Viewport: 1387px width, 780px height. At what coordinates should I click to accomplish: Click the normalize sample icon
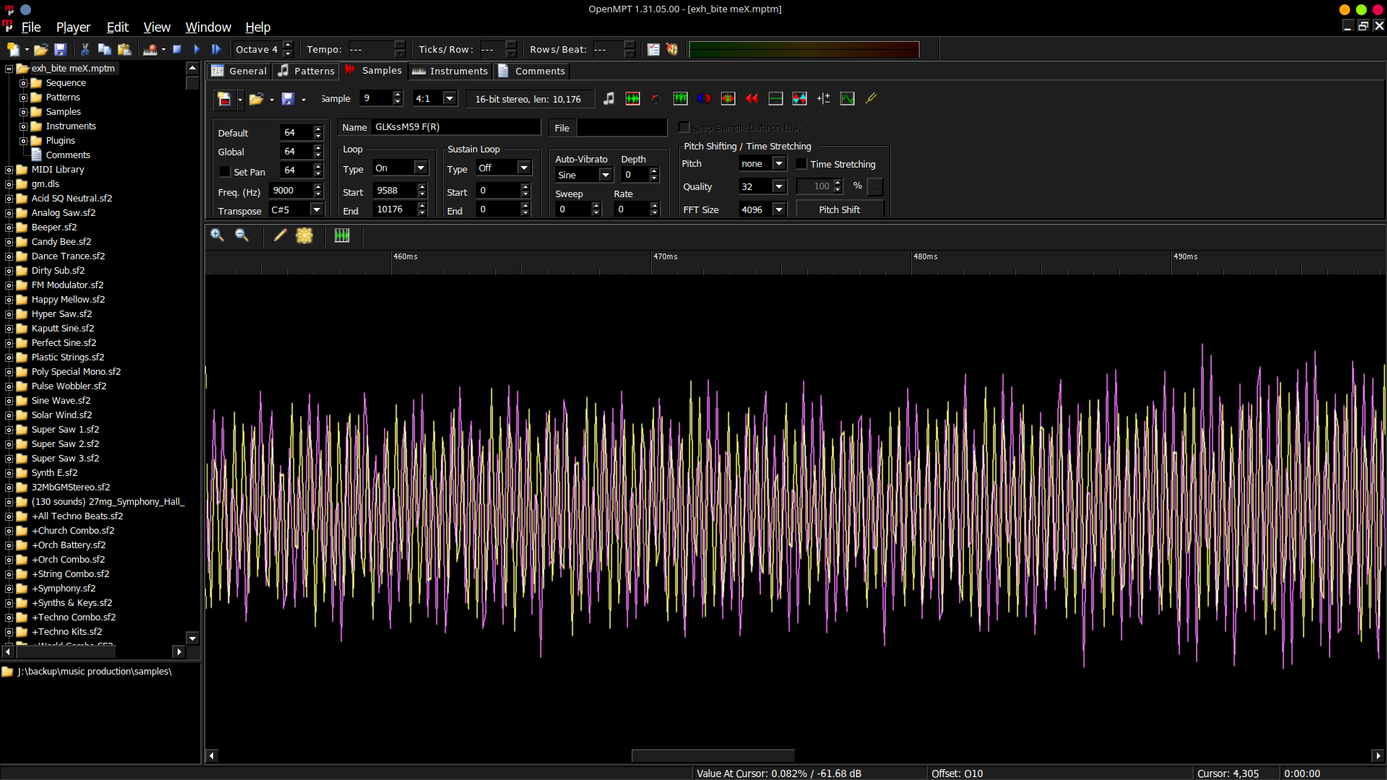coord(632,99)
